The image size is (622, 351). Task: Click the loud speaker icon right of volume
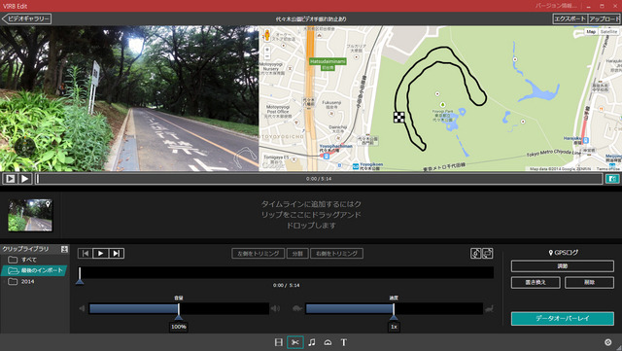point(276,308)
